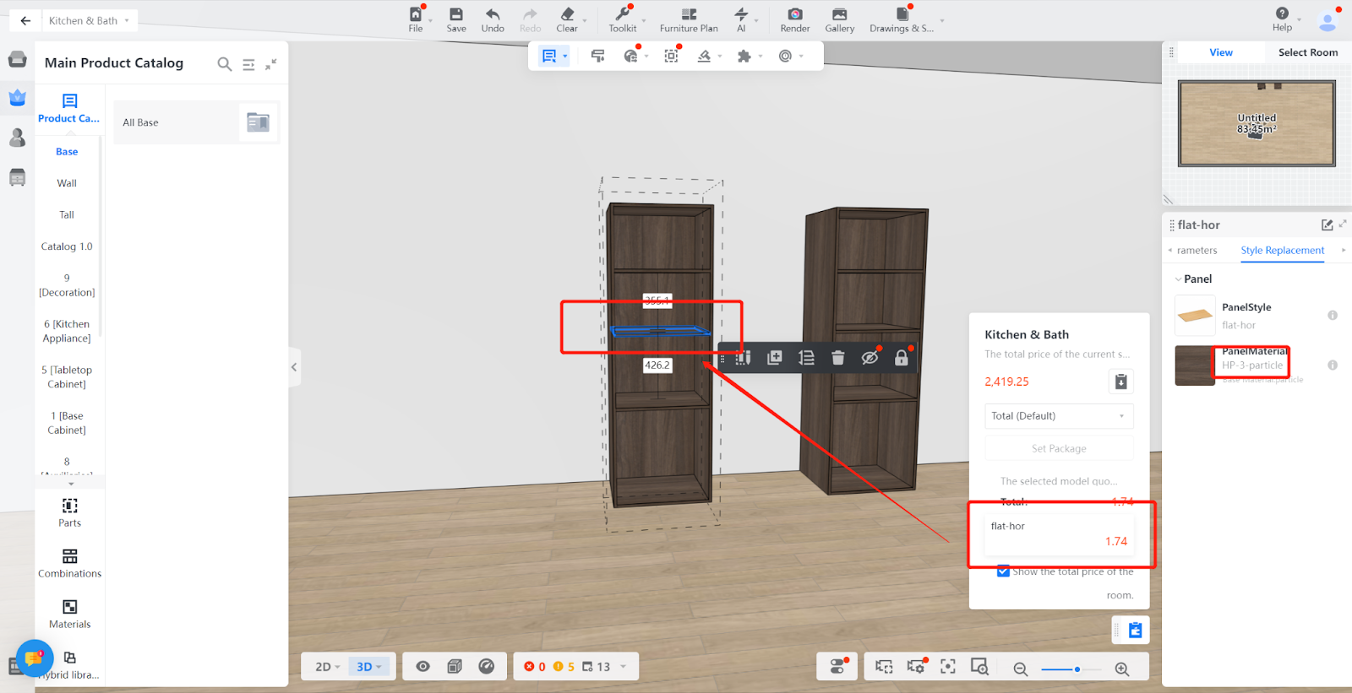Expand the 3D view mode dropdown
Image resolution: width=1352 pixels, height=693 pixels.
coord(369,667)
